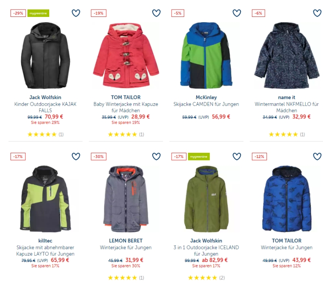323x283 pixels.
Task: Open star rating reviews for LEMON BERET jacket
Action: pyautogui.click(x=126, y=278)
